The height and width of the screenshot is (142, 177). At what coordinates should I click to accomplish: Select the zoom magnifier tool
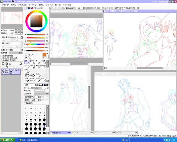[29, 57]
